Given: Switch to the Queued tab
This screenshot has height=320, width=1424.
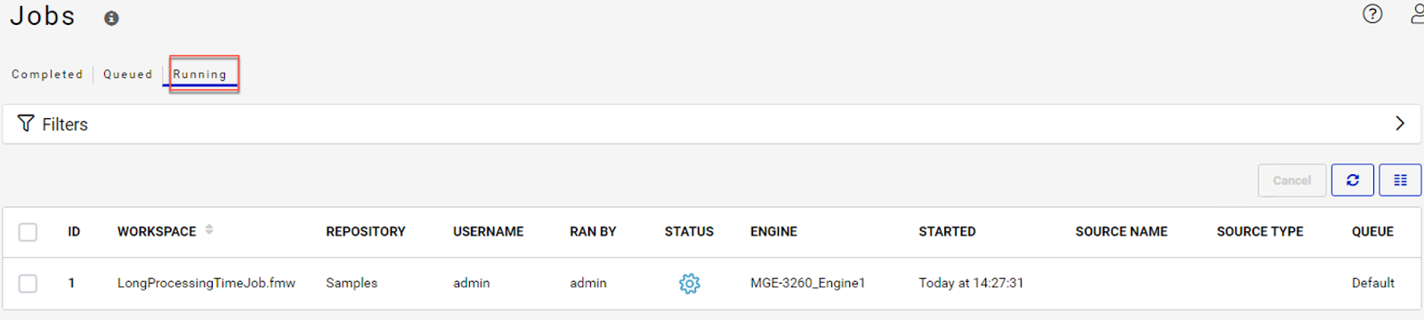Looking at the screenshot, I should (x=127, y=75).
